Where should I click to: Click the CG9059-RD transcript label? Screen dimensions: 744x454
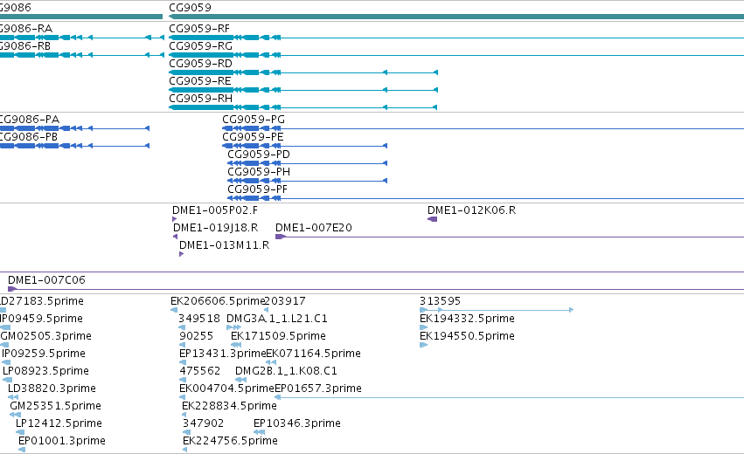pyautogui.click(x=201, y=64)
